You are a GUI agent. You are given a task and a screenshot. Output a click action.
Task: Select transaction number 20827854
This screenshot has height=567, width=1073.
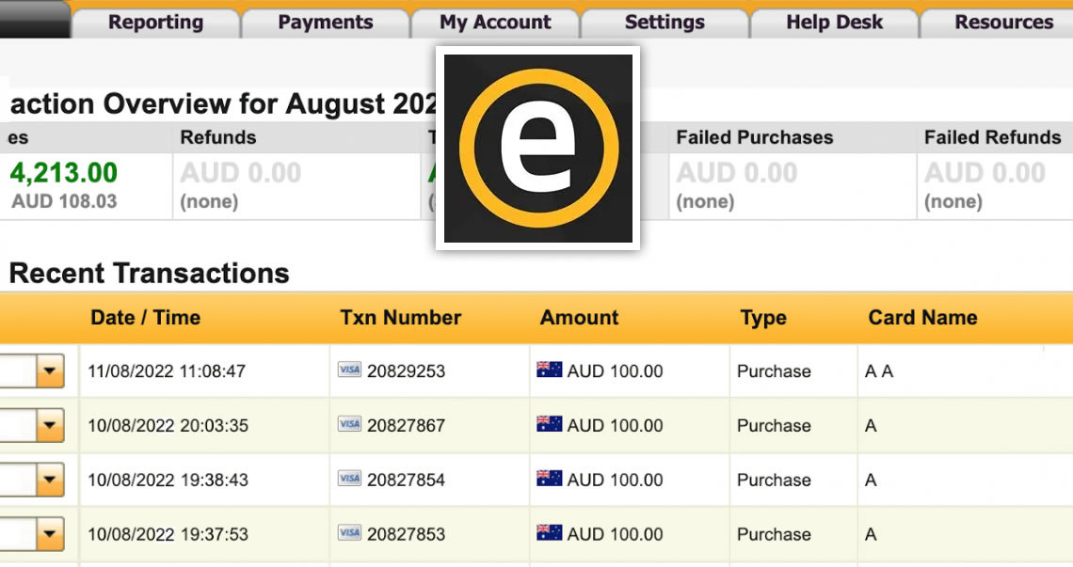point(406,480)
